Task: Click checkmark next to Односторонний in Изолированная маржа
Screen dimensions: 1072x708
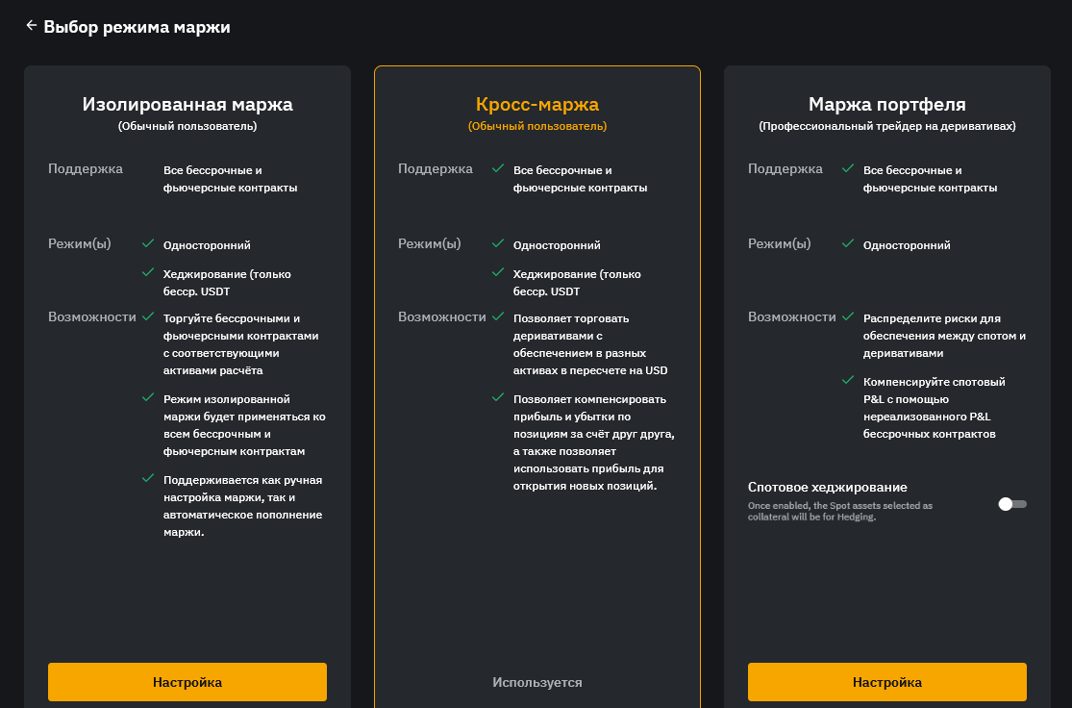Action: [148, 244]
